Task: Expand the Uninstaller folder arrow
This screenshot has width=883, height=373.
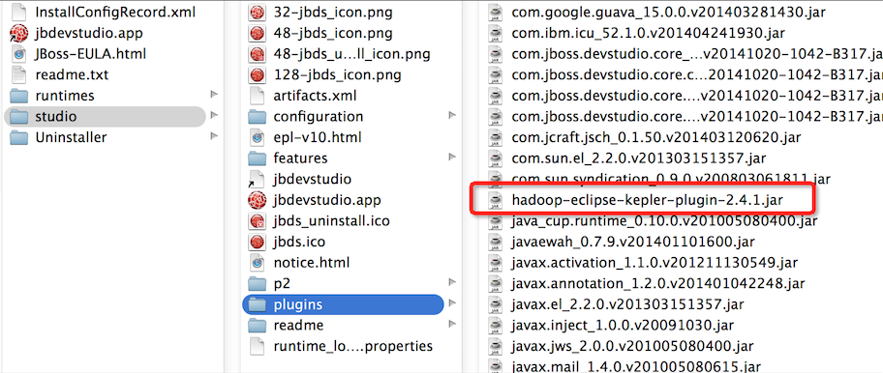Action: 214,136
